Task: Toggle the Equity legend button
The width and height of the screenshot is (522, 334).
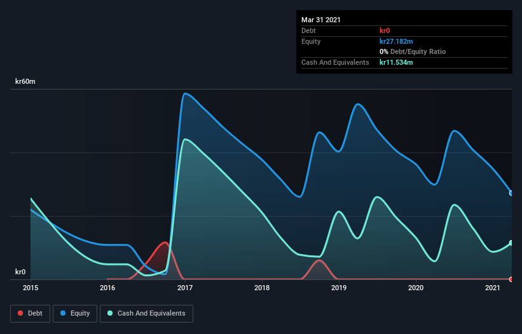Action: tap(75, 314)
